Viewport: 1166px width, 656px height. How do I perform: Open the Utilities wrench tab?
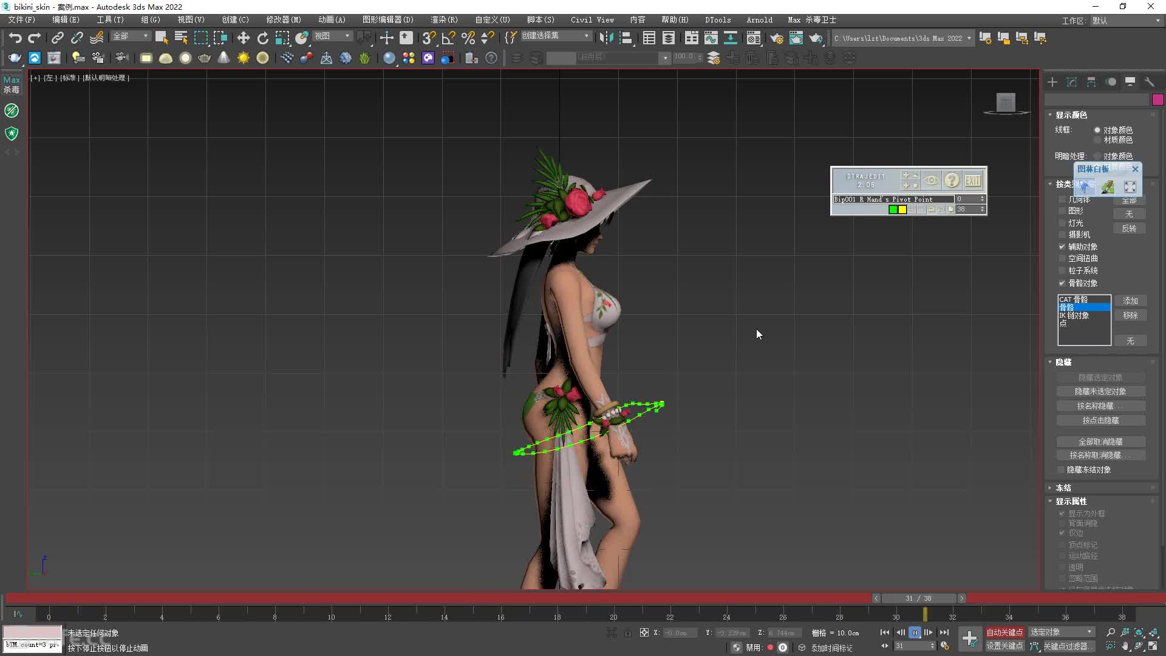click(x=1150, y=82)
